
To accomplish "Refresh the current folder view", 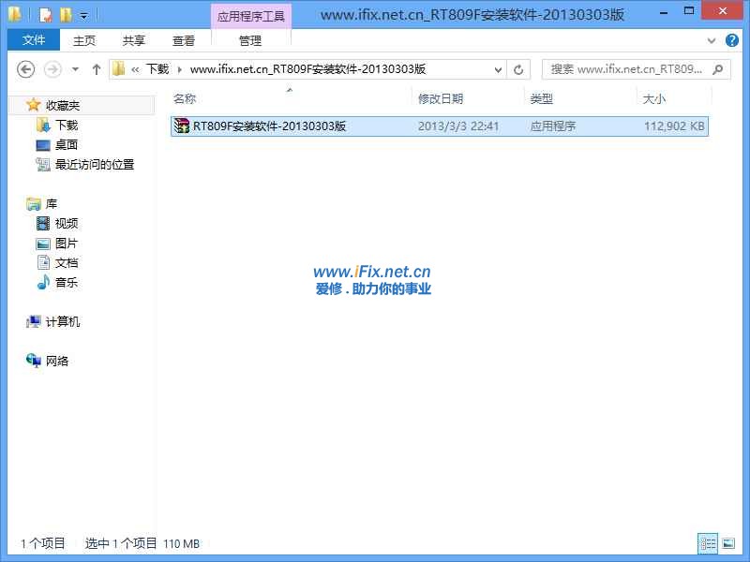I will click(x=518, y=69).
